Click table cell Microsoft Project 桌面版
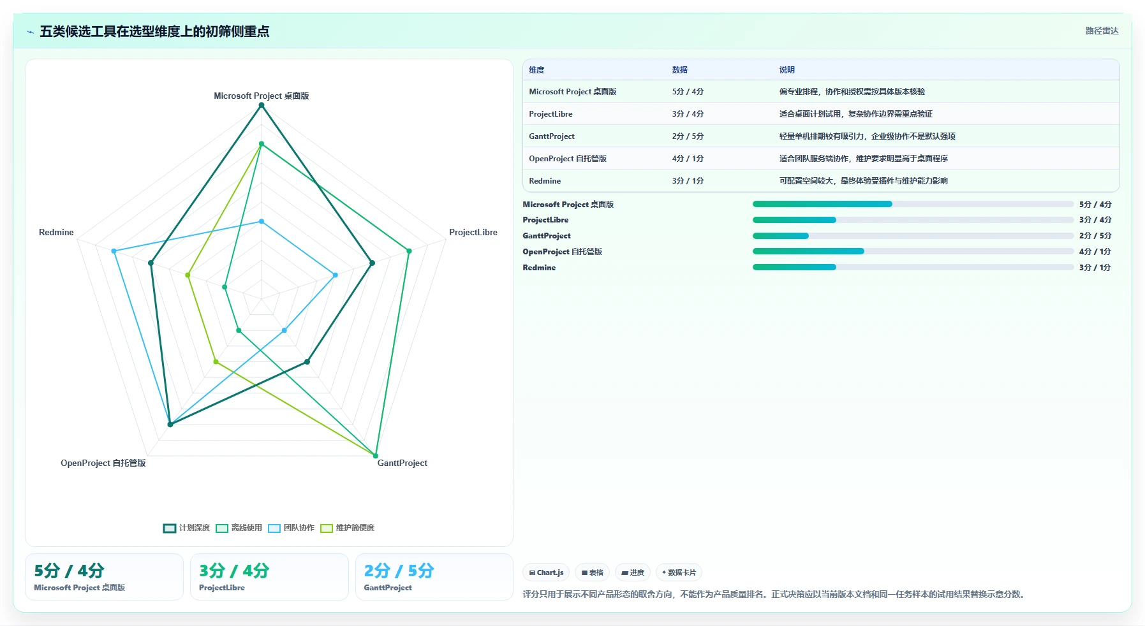 (x=572, y=92)
